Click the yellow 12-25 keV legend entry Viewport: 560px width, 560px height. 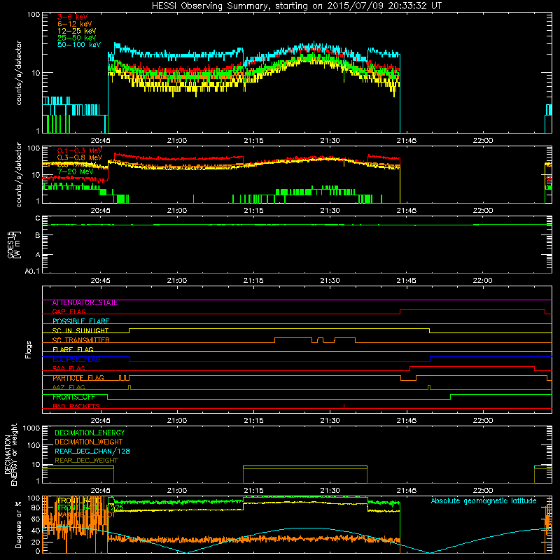click(76, 31)
